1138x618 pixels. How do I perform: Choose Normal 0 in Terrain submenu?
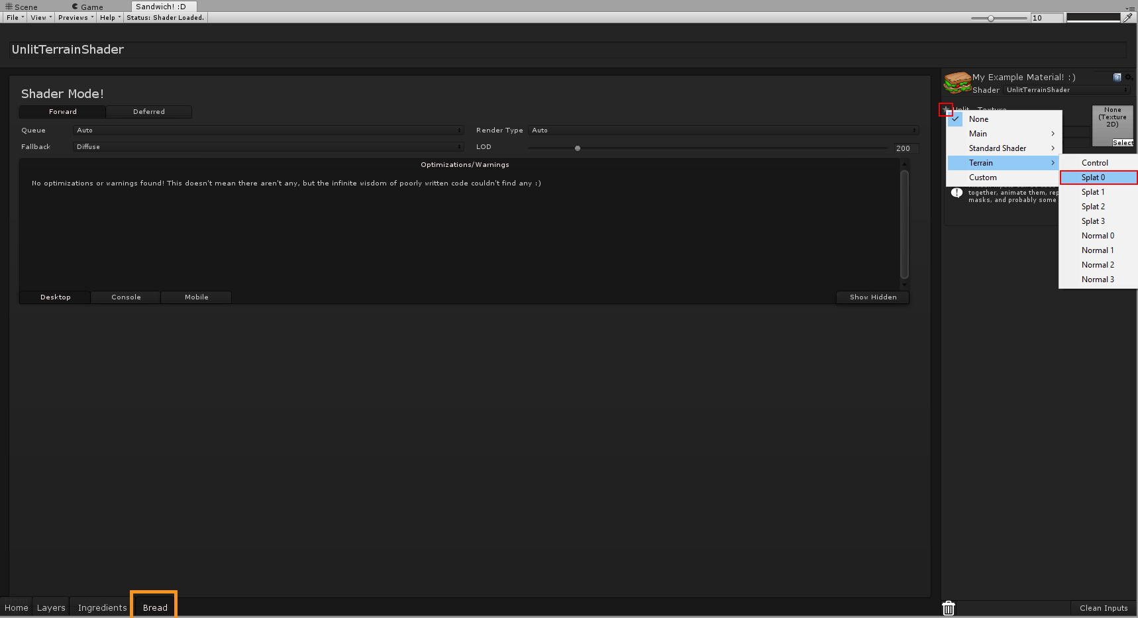(1098, 236)
